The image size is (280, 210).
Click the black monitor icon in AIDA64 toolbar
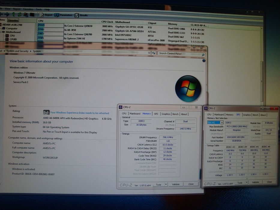click(x=32, y=15)
